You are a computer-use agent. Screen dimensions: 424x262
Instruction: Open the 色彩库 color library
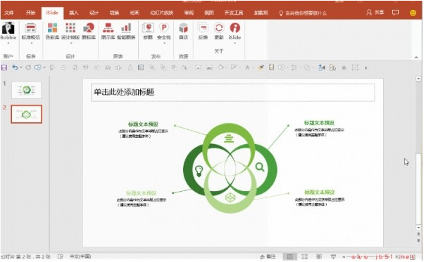point(52,31)
